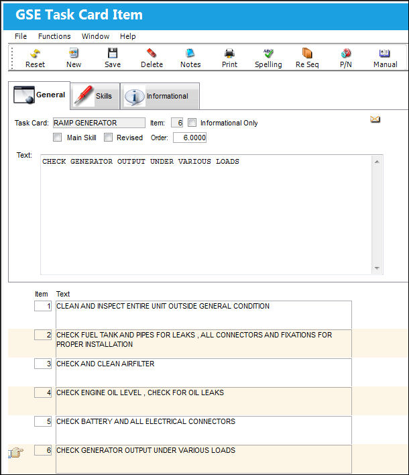Click the Text column header in list

click(63, 294)
